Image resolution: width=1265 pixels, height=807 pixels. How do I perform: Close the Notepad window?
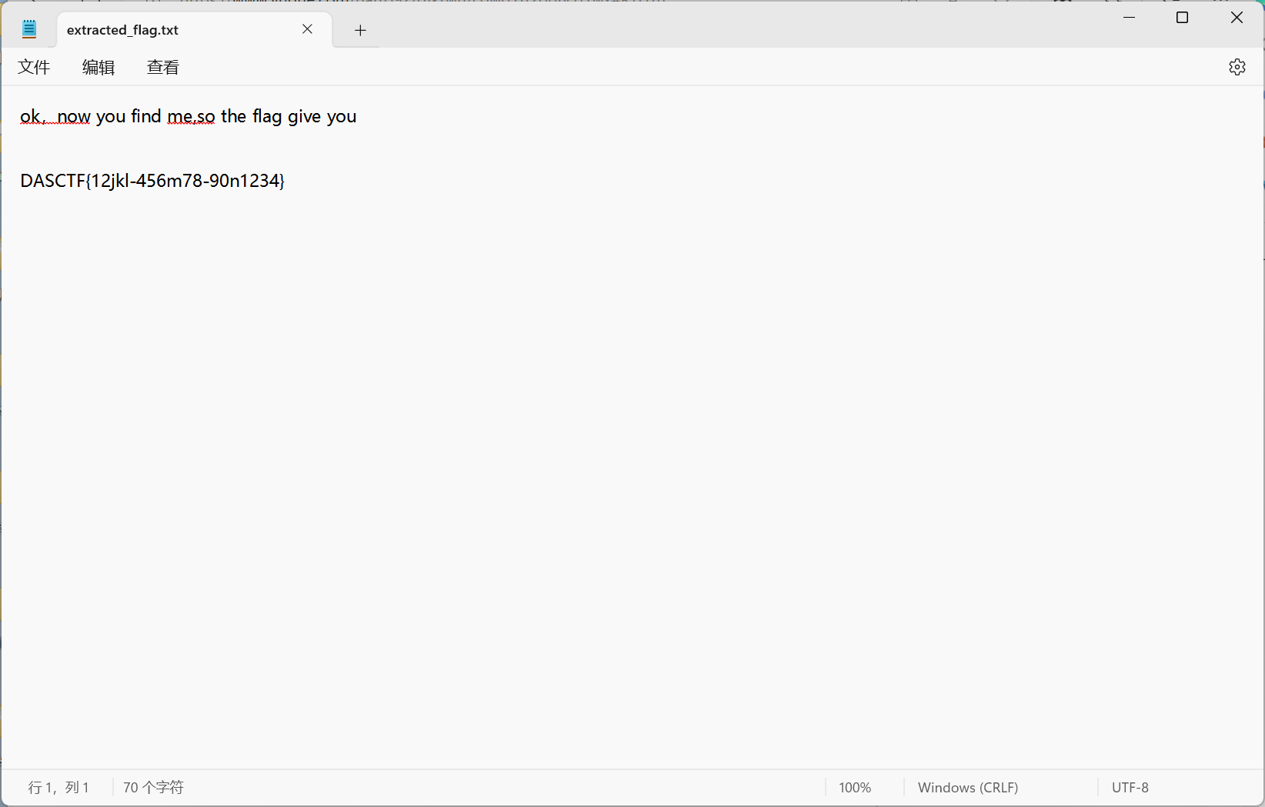1236,18
